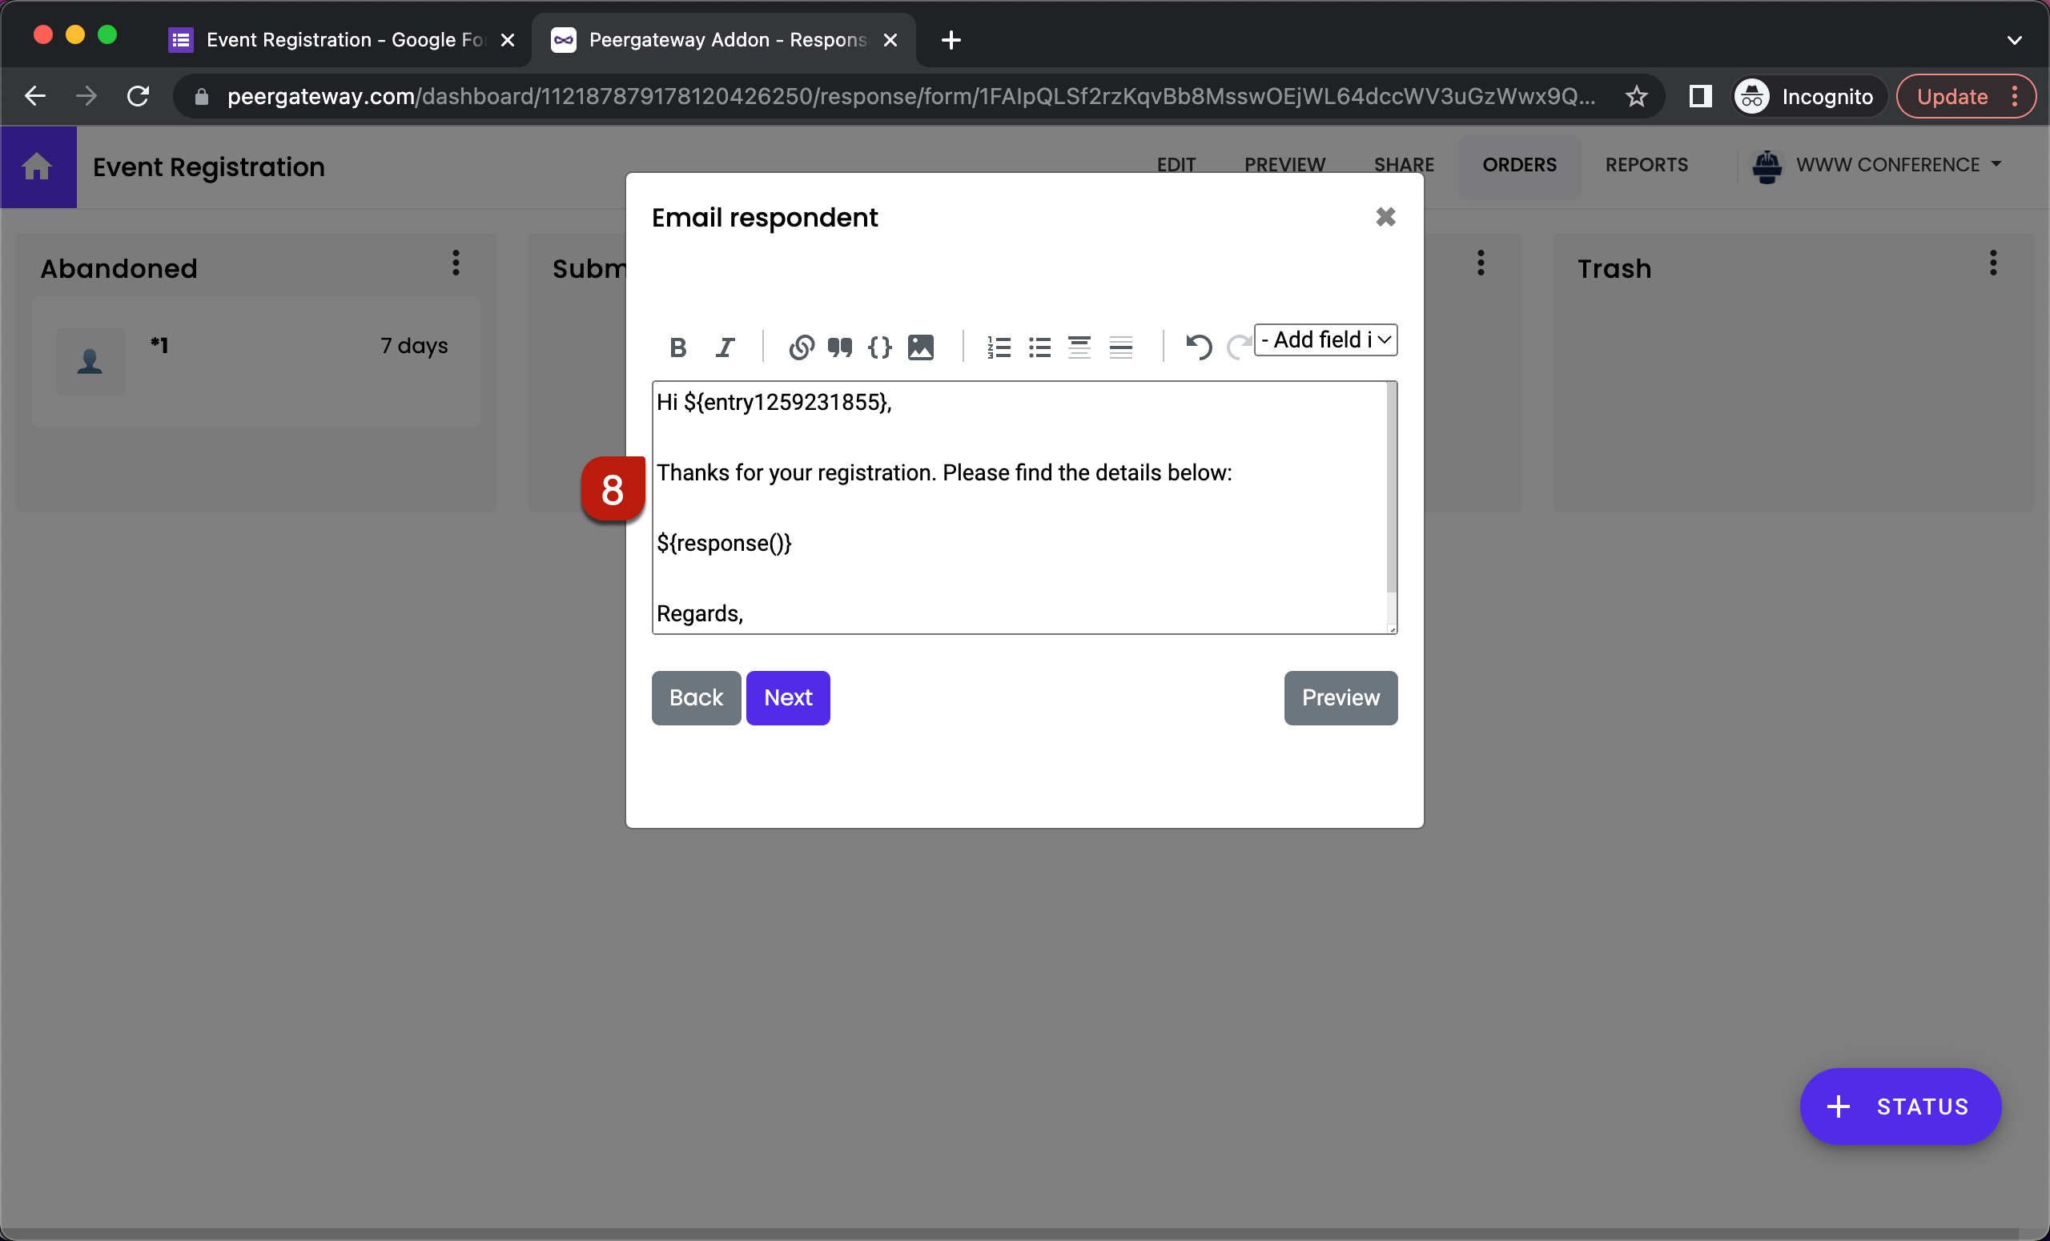Open the SHARE menu item
The width and height of the screenshot is (2050, 1241).
(1403, 165)
